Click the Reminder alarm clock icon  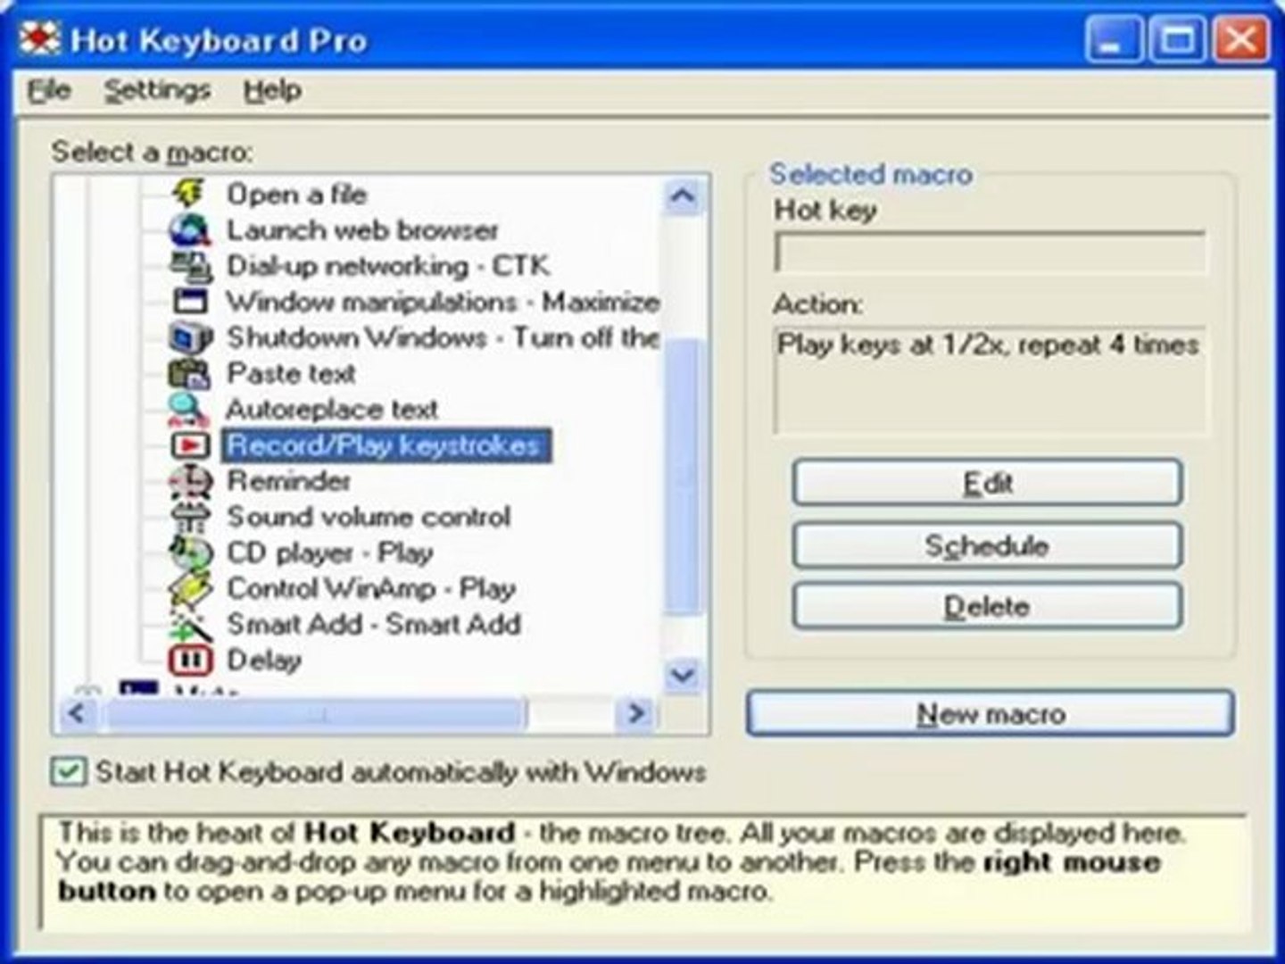(189, 481)
